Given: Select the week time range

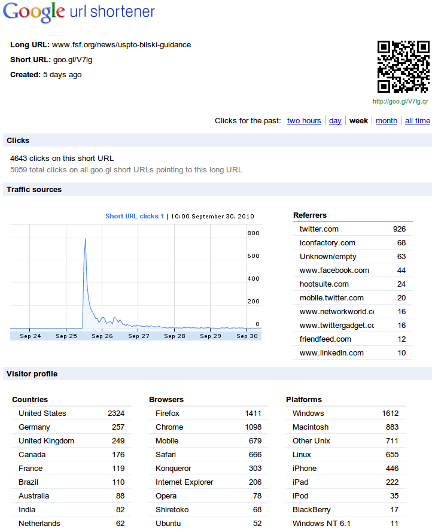Looking at the screenshot, I should [358, 121].
